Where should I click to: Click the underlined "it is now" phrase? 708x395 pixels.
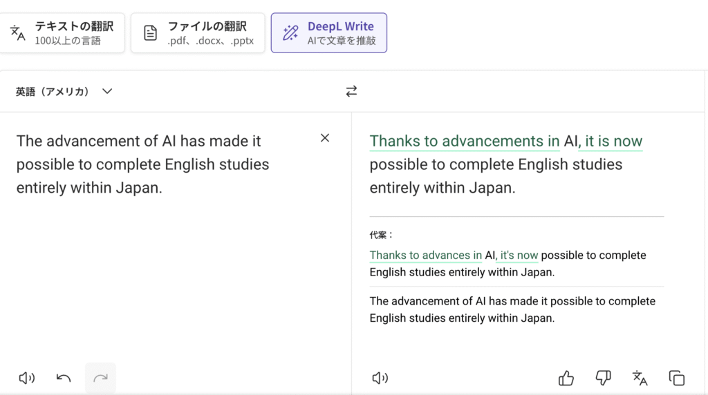point(613,142)
